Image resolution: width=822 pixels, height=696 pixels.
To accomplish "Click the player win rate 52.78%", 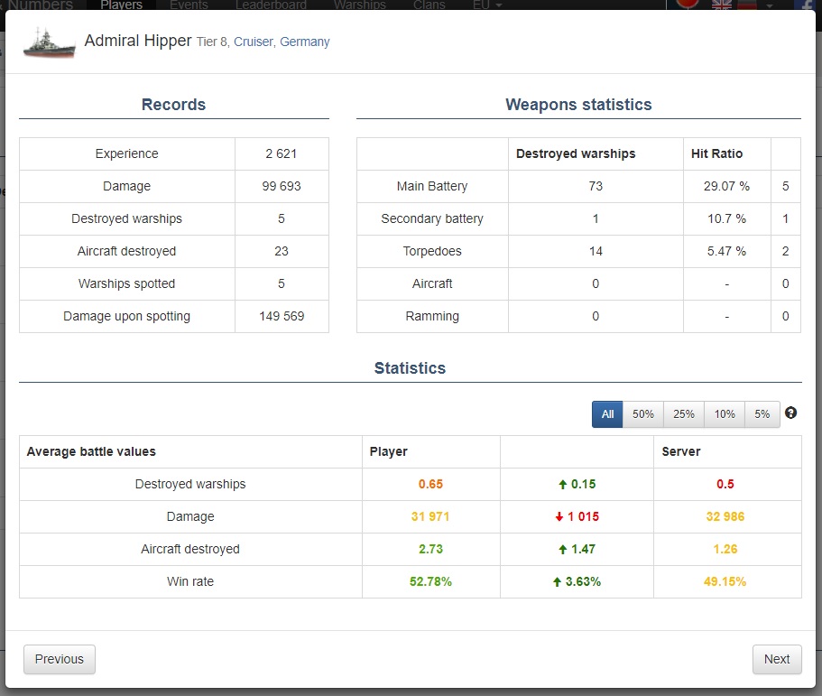I will pyautogui.click(x=430, y=581).
